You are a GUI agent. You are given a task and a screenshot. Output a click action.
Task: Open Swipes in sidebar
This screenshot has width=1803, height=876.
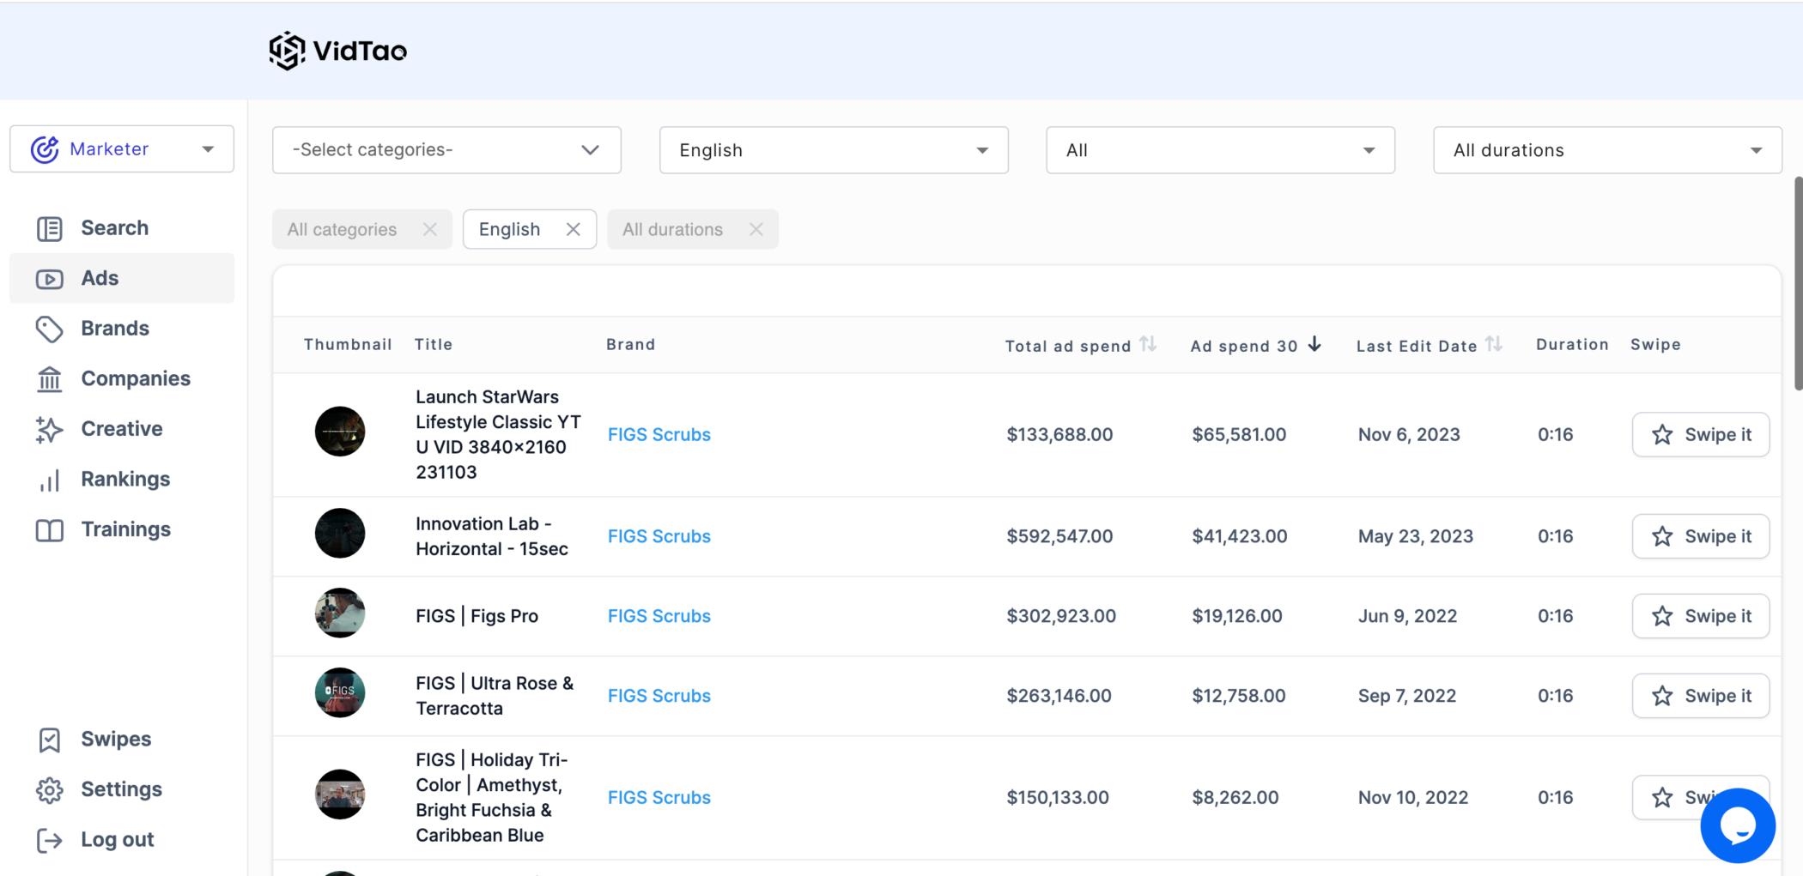pos(122,740)
